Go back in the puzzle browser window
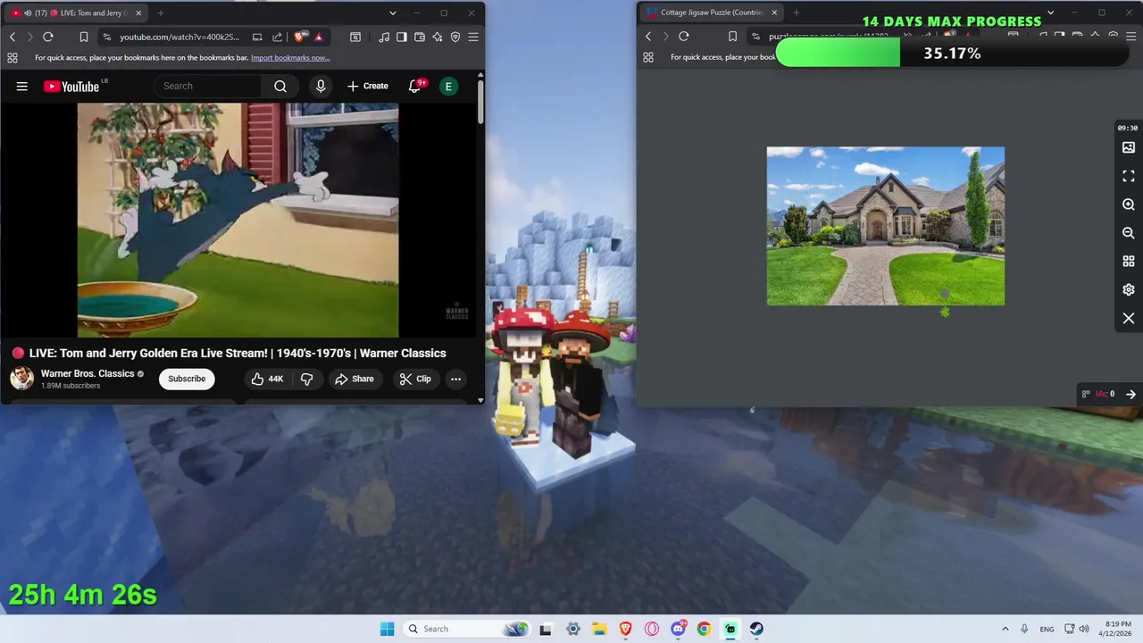The height and width of the screenshot is (643, 1143). point(648,37)
